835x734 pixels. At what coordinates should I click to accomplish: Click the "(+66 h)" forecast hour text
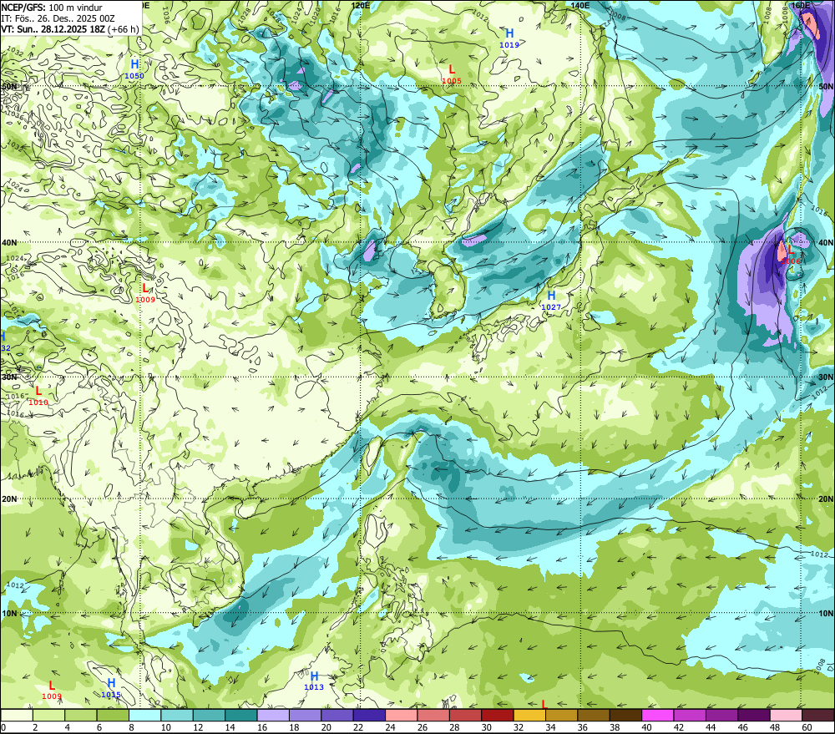[123, 28]
